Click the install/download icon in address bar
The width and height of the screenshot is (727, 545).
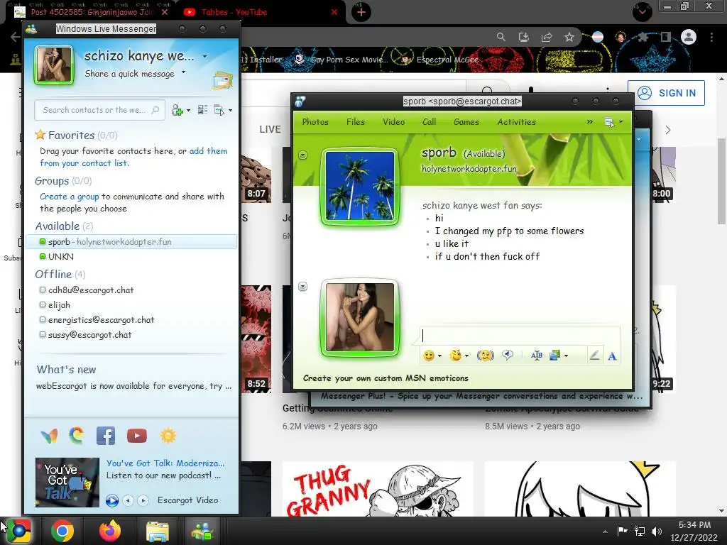tap(523, 37)
